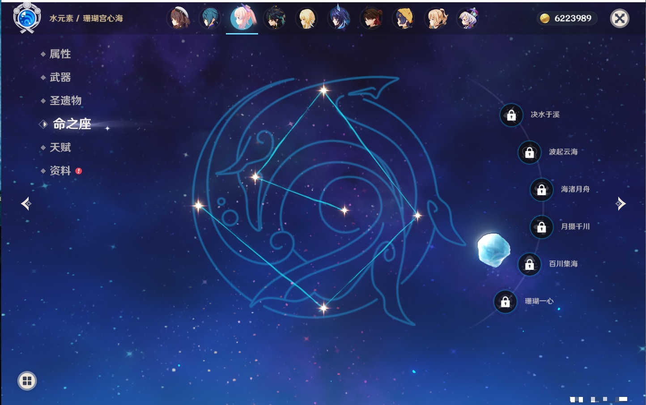
Task: Open the 资料 profile tab with red alert
Action: 60,171
